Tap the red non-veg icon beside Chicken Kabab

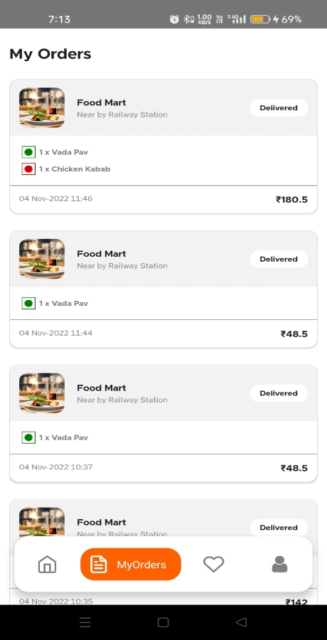tap(28, 169)
